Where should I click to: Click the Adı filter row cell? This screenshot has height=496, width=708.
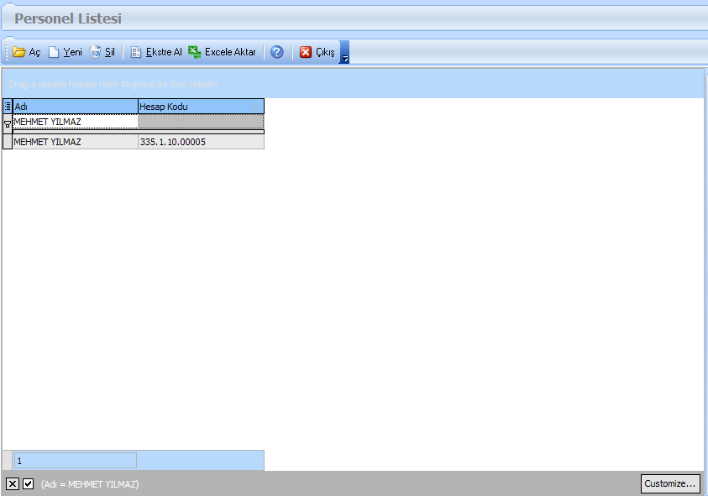pyautogui.click(x=75, y=122)
